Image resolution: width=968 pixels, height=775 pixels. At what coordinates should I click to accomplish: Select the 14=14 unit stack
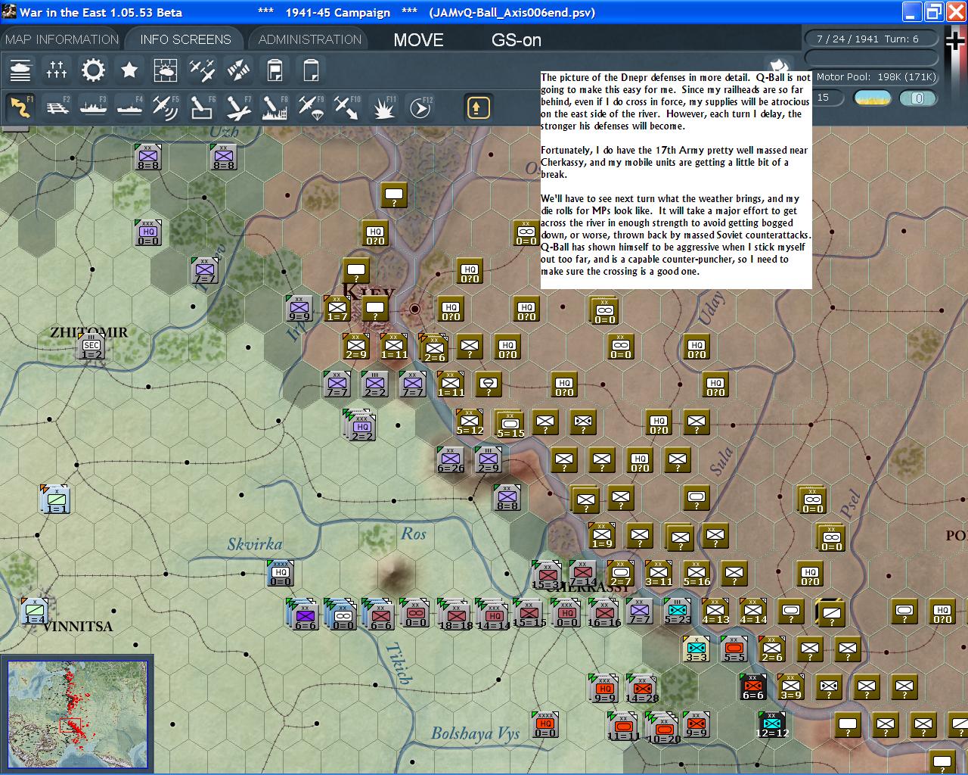pos(492,614)
